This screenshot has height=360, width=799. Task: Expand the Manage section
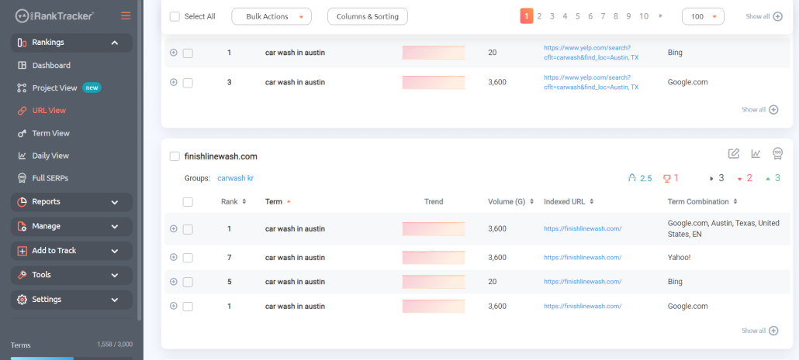coord(71,226)
